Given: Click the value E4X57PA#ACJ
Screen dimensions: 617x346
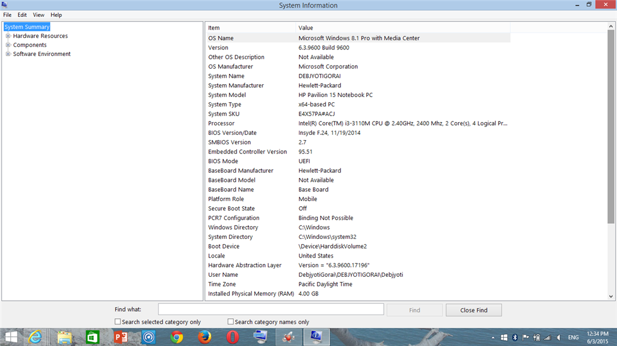Looking at the screenshot, I should [x=316, y=114].
